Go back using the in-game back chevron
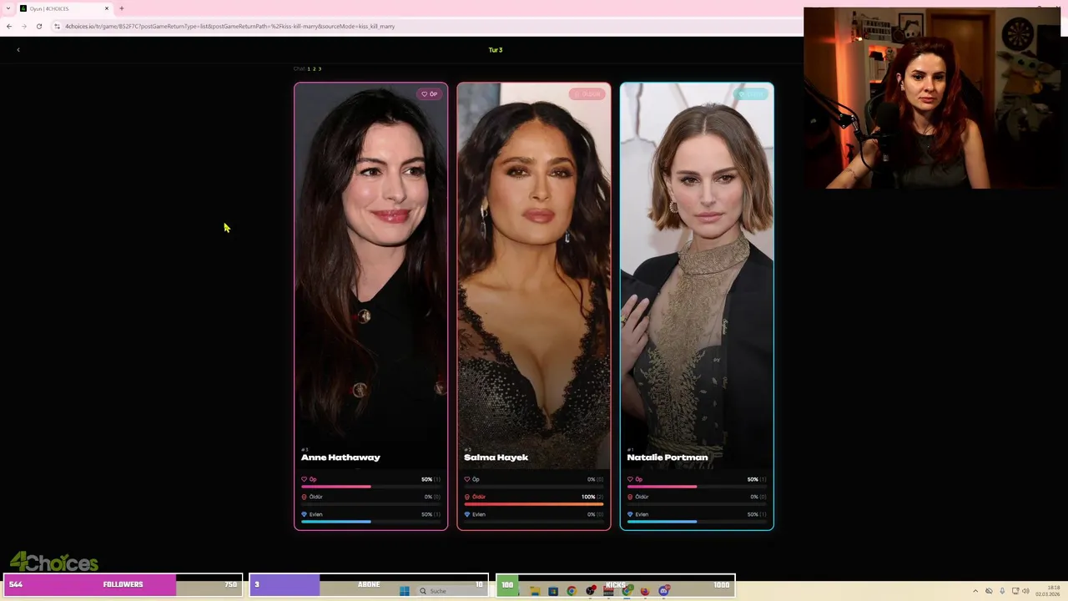 click(18, 50)
